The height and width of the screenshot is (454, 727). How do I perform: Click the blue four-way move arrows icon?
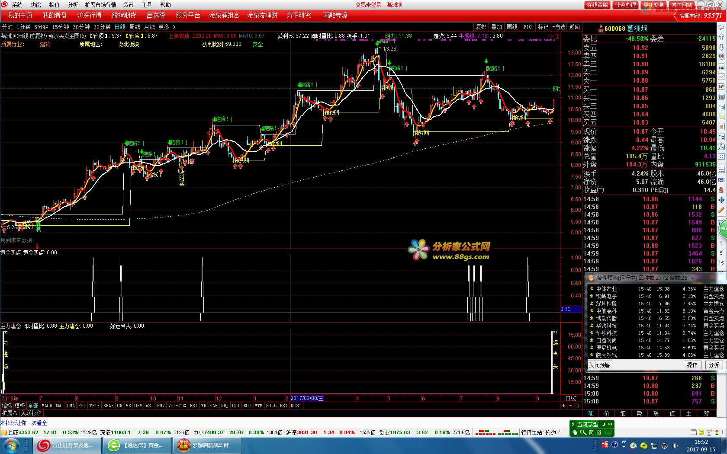point(721,200)
